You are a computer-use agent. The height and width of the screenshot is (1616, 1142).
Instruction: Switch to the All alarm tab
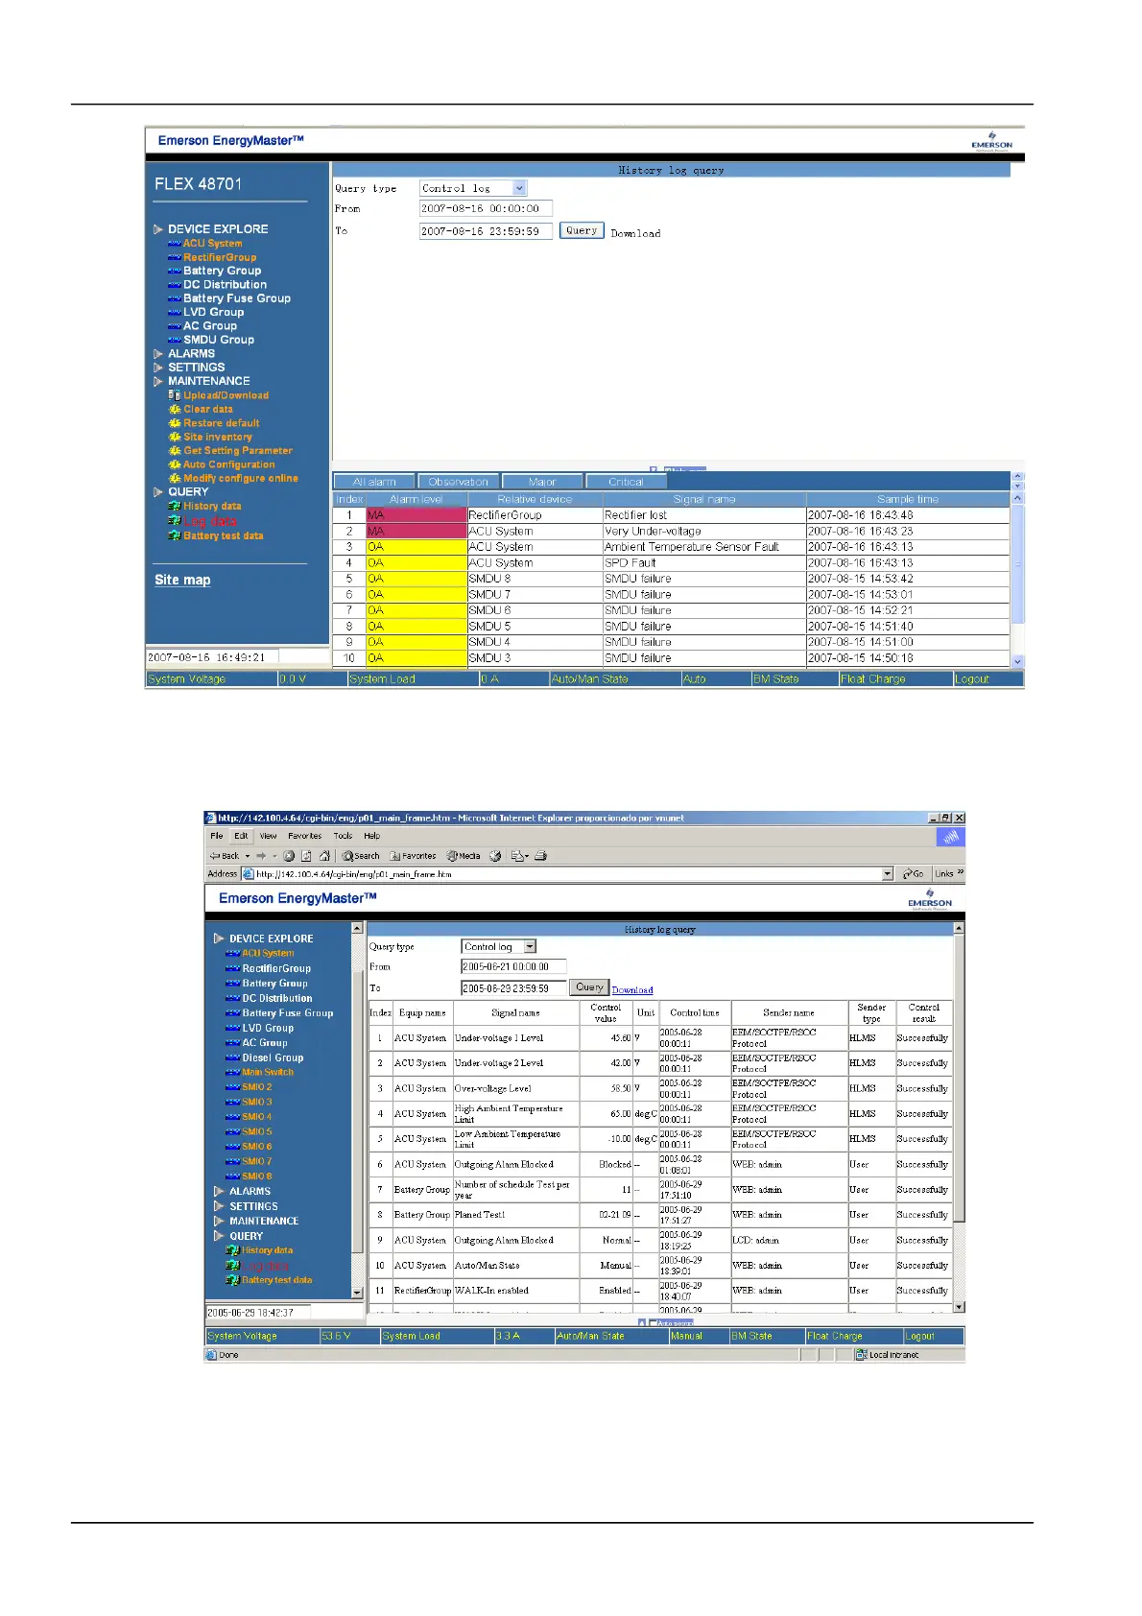pos(374,482)
